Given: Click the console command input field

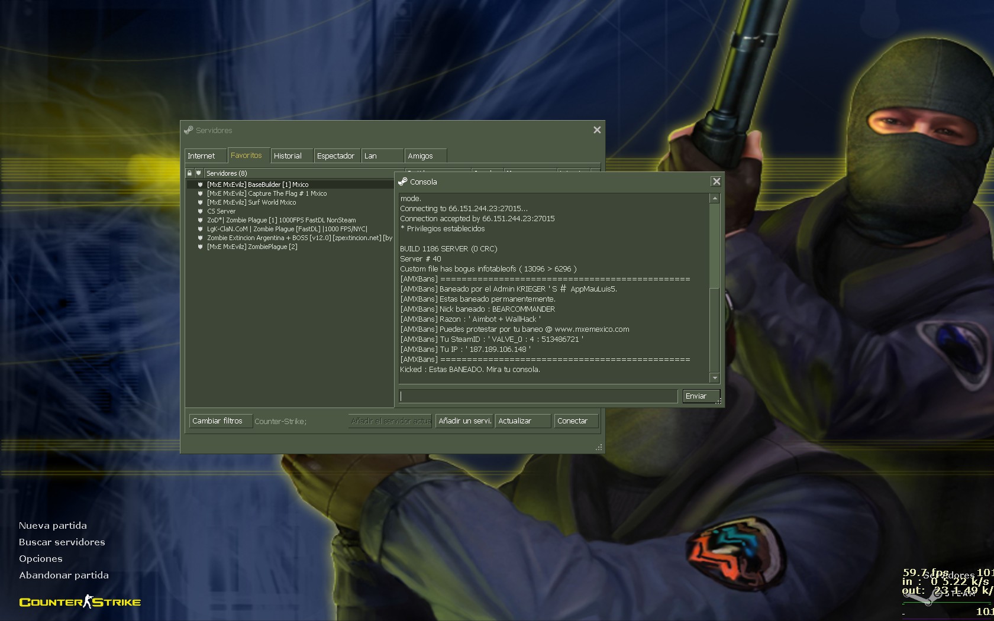Looking at the screenshot, I should [x=538, y=396].
